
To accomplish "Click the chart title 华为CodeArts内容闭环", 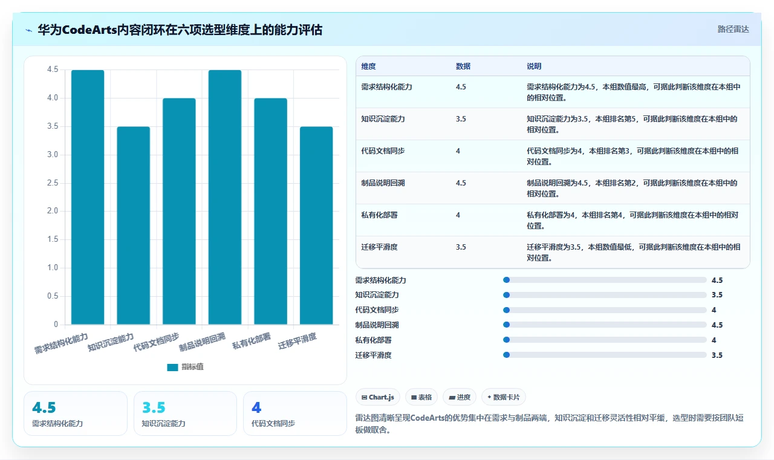I will coord(180,29).
